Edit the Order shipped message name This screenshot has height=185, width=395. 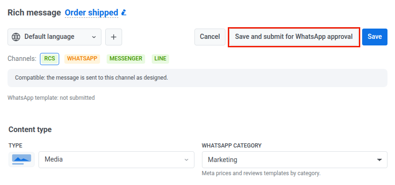92,13
